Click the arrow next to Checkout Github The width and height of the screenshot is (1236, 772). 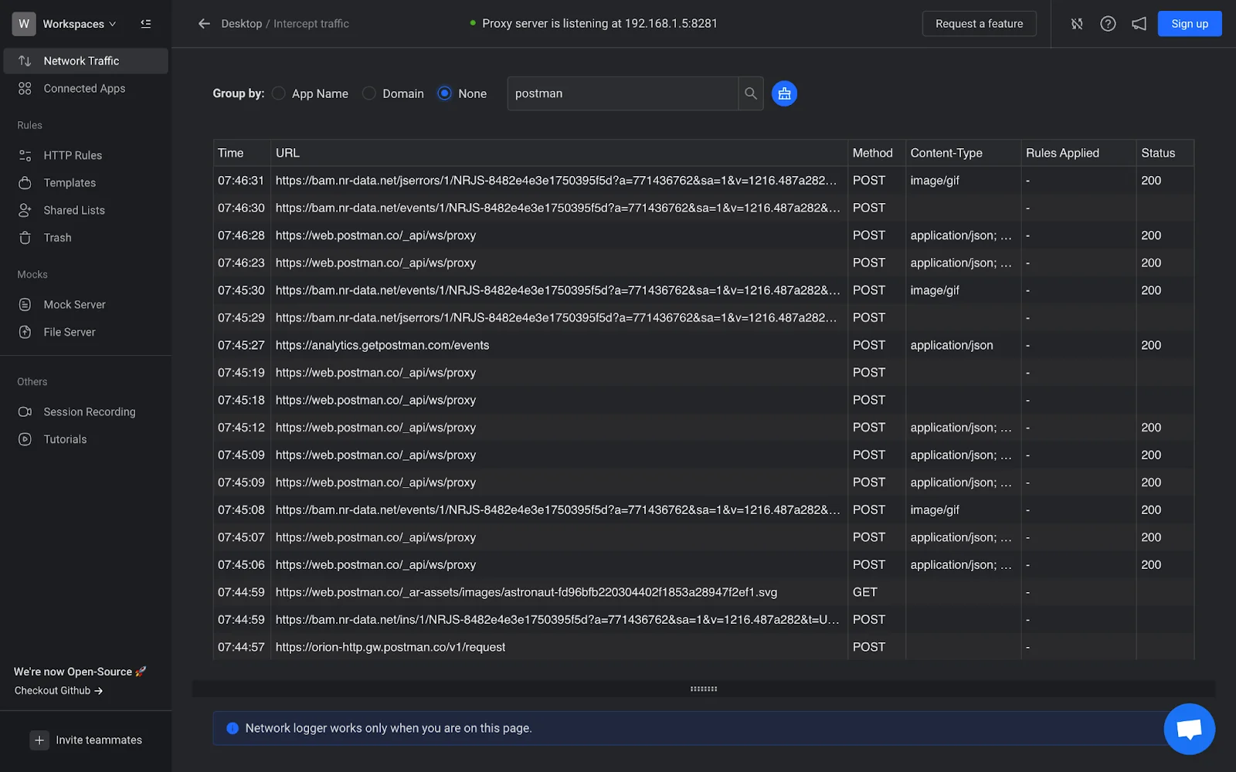point(98,691)
